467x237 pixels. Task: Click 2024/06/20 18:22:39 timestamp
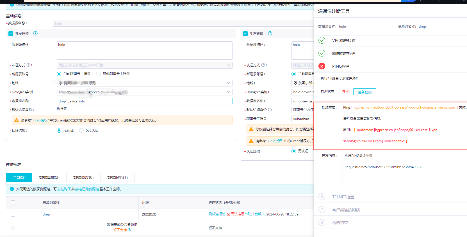pyautogui.click(x=282, y=214)
